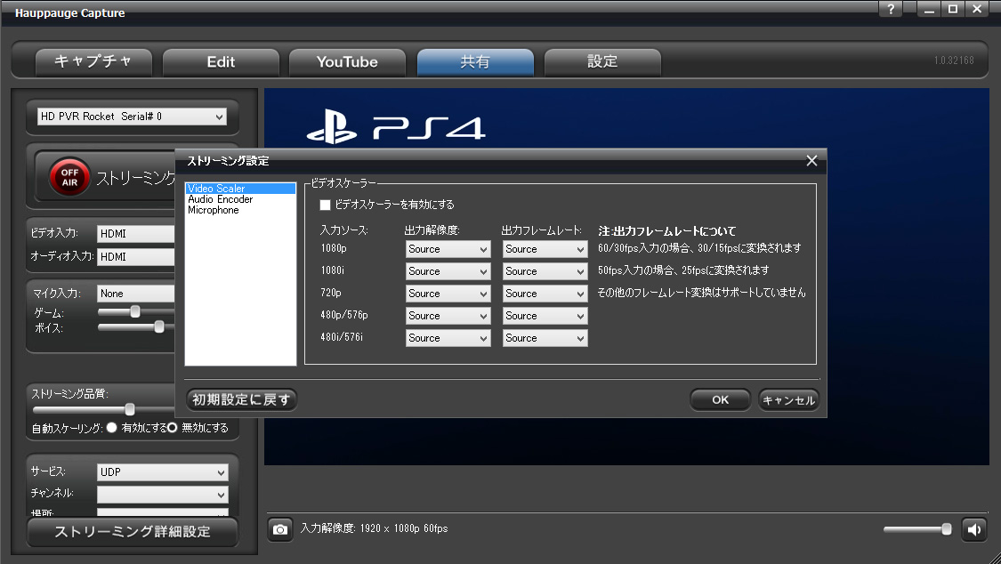
Task: Click the game volume slider handle
Action: pos(135,311)
